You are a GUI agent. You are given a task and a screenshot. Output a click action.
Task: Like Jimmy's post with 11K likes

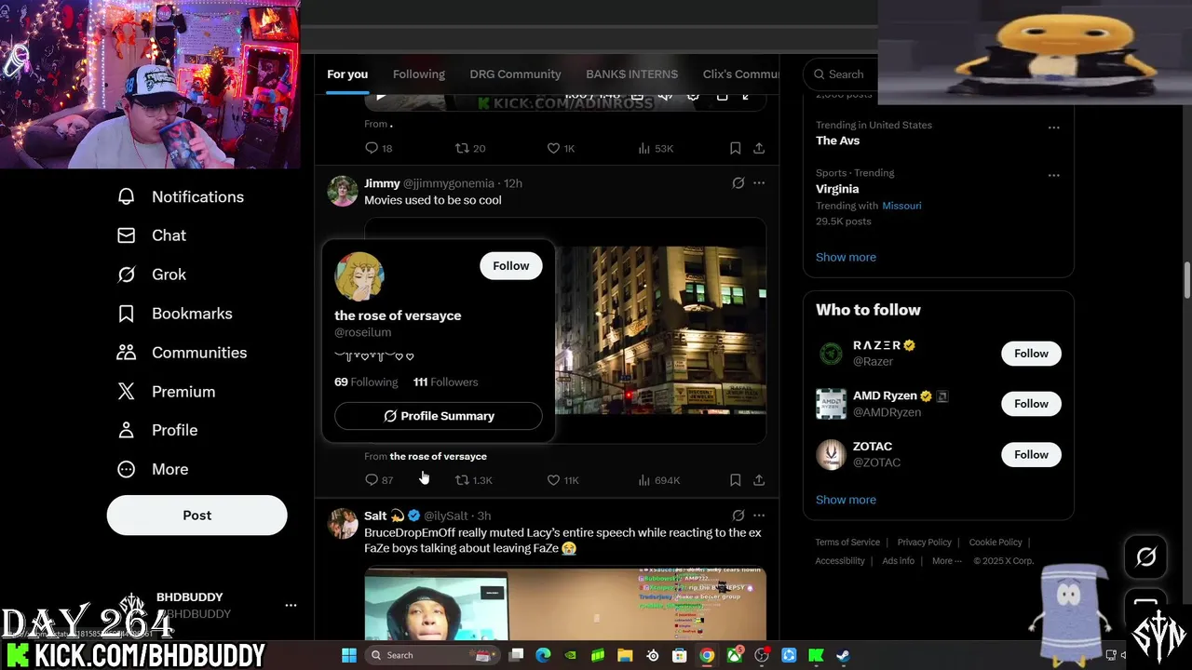click(562, 480)
